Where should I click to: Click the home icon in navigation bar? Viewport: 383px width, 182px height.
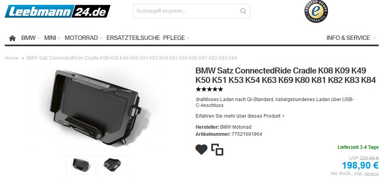pos(12,38)
